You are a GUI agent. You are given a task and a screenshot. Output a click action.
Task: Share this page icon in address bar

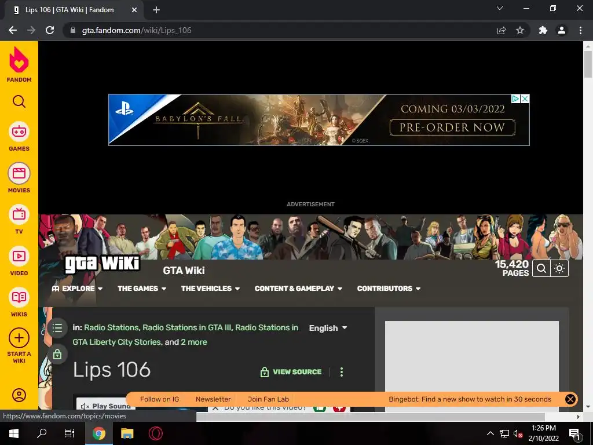[502, 30]
